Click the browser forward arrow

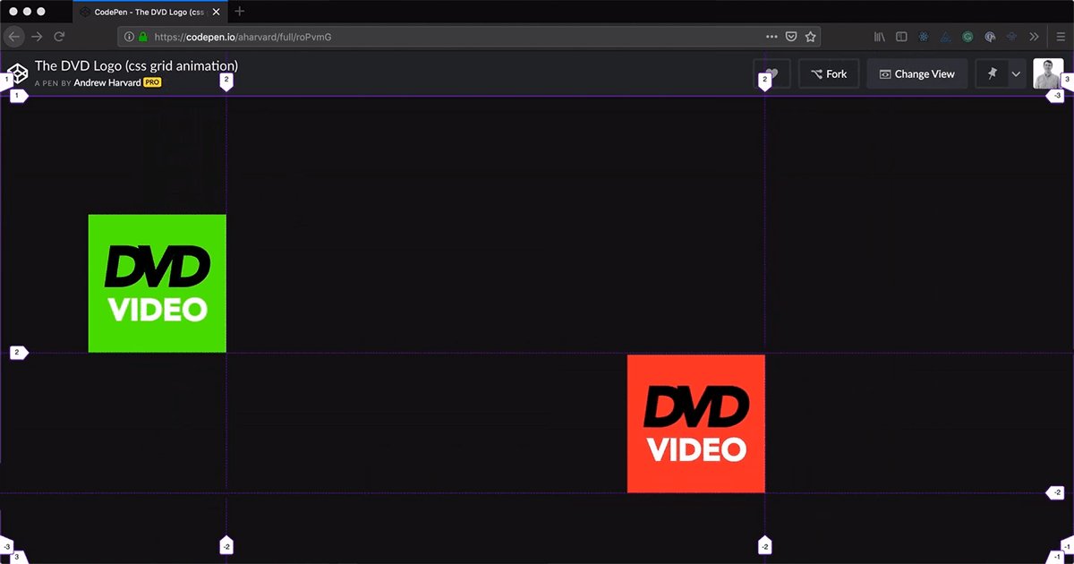tap(37, 37)
